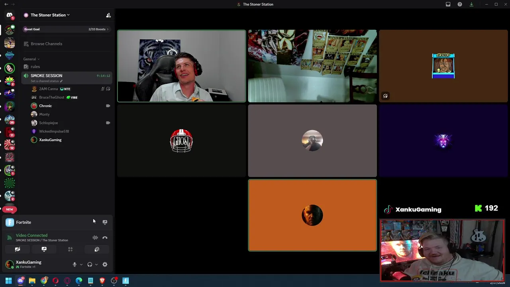The image size is (510, 287).
Task: Stream Fortnite using the screen icon
Action: (x=105, y=222)
